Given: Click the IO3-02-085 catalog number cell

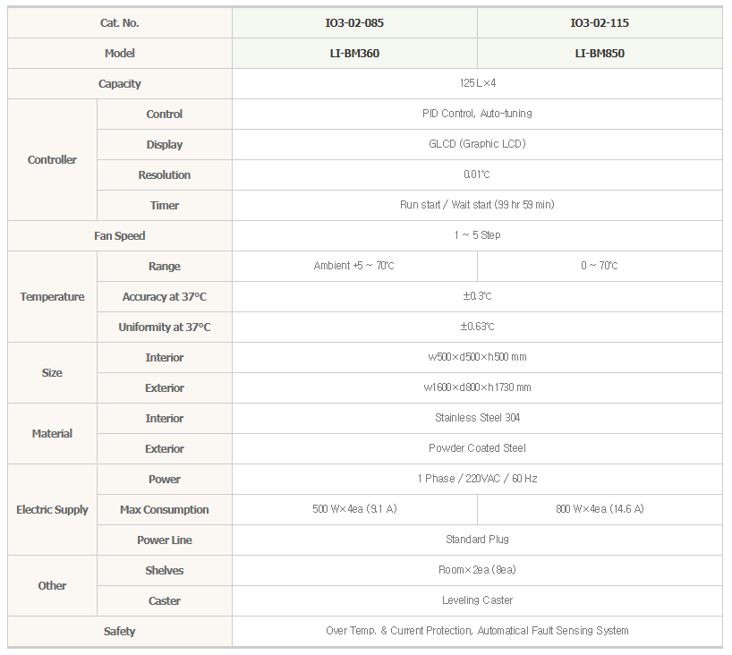Looking at the screenshot, I should [354, 23].
